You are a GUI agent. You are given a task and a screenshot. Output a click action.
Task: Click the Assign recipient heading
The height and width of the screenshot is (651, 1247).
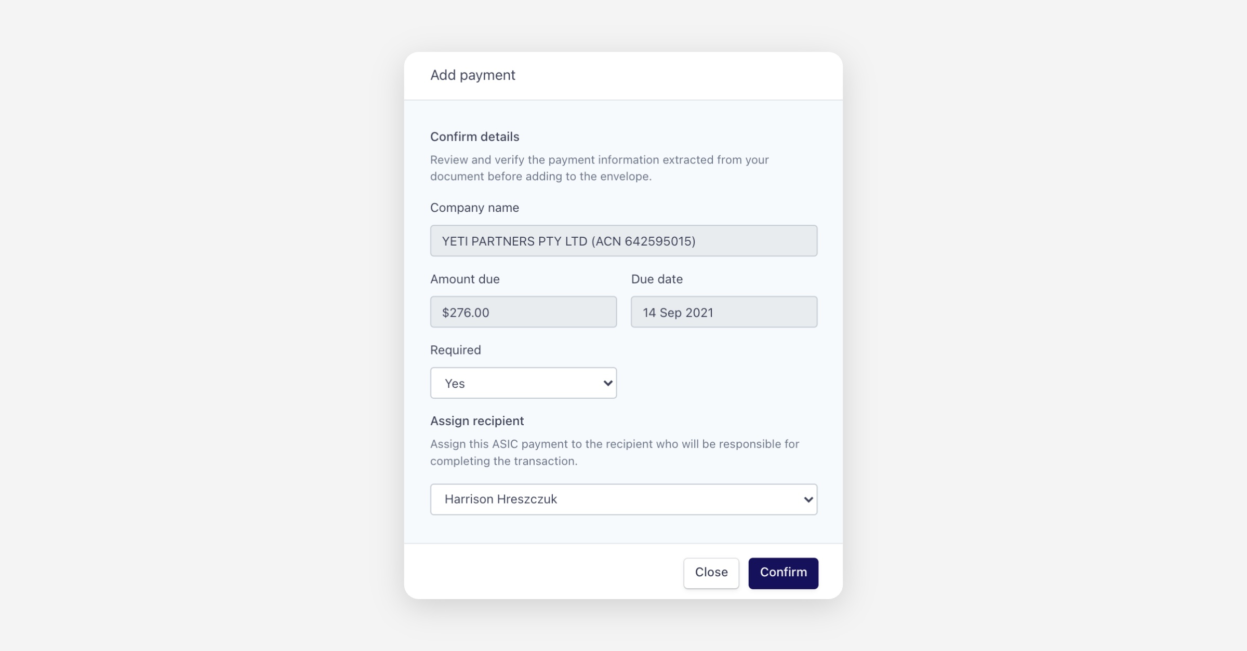pyautogui.click(x=476, y=421)
